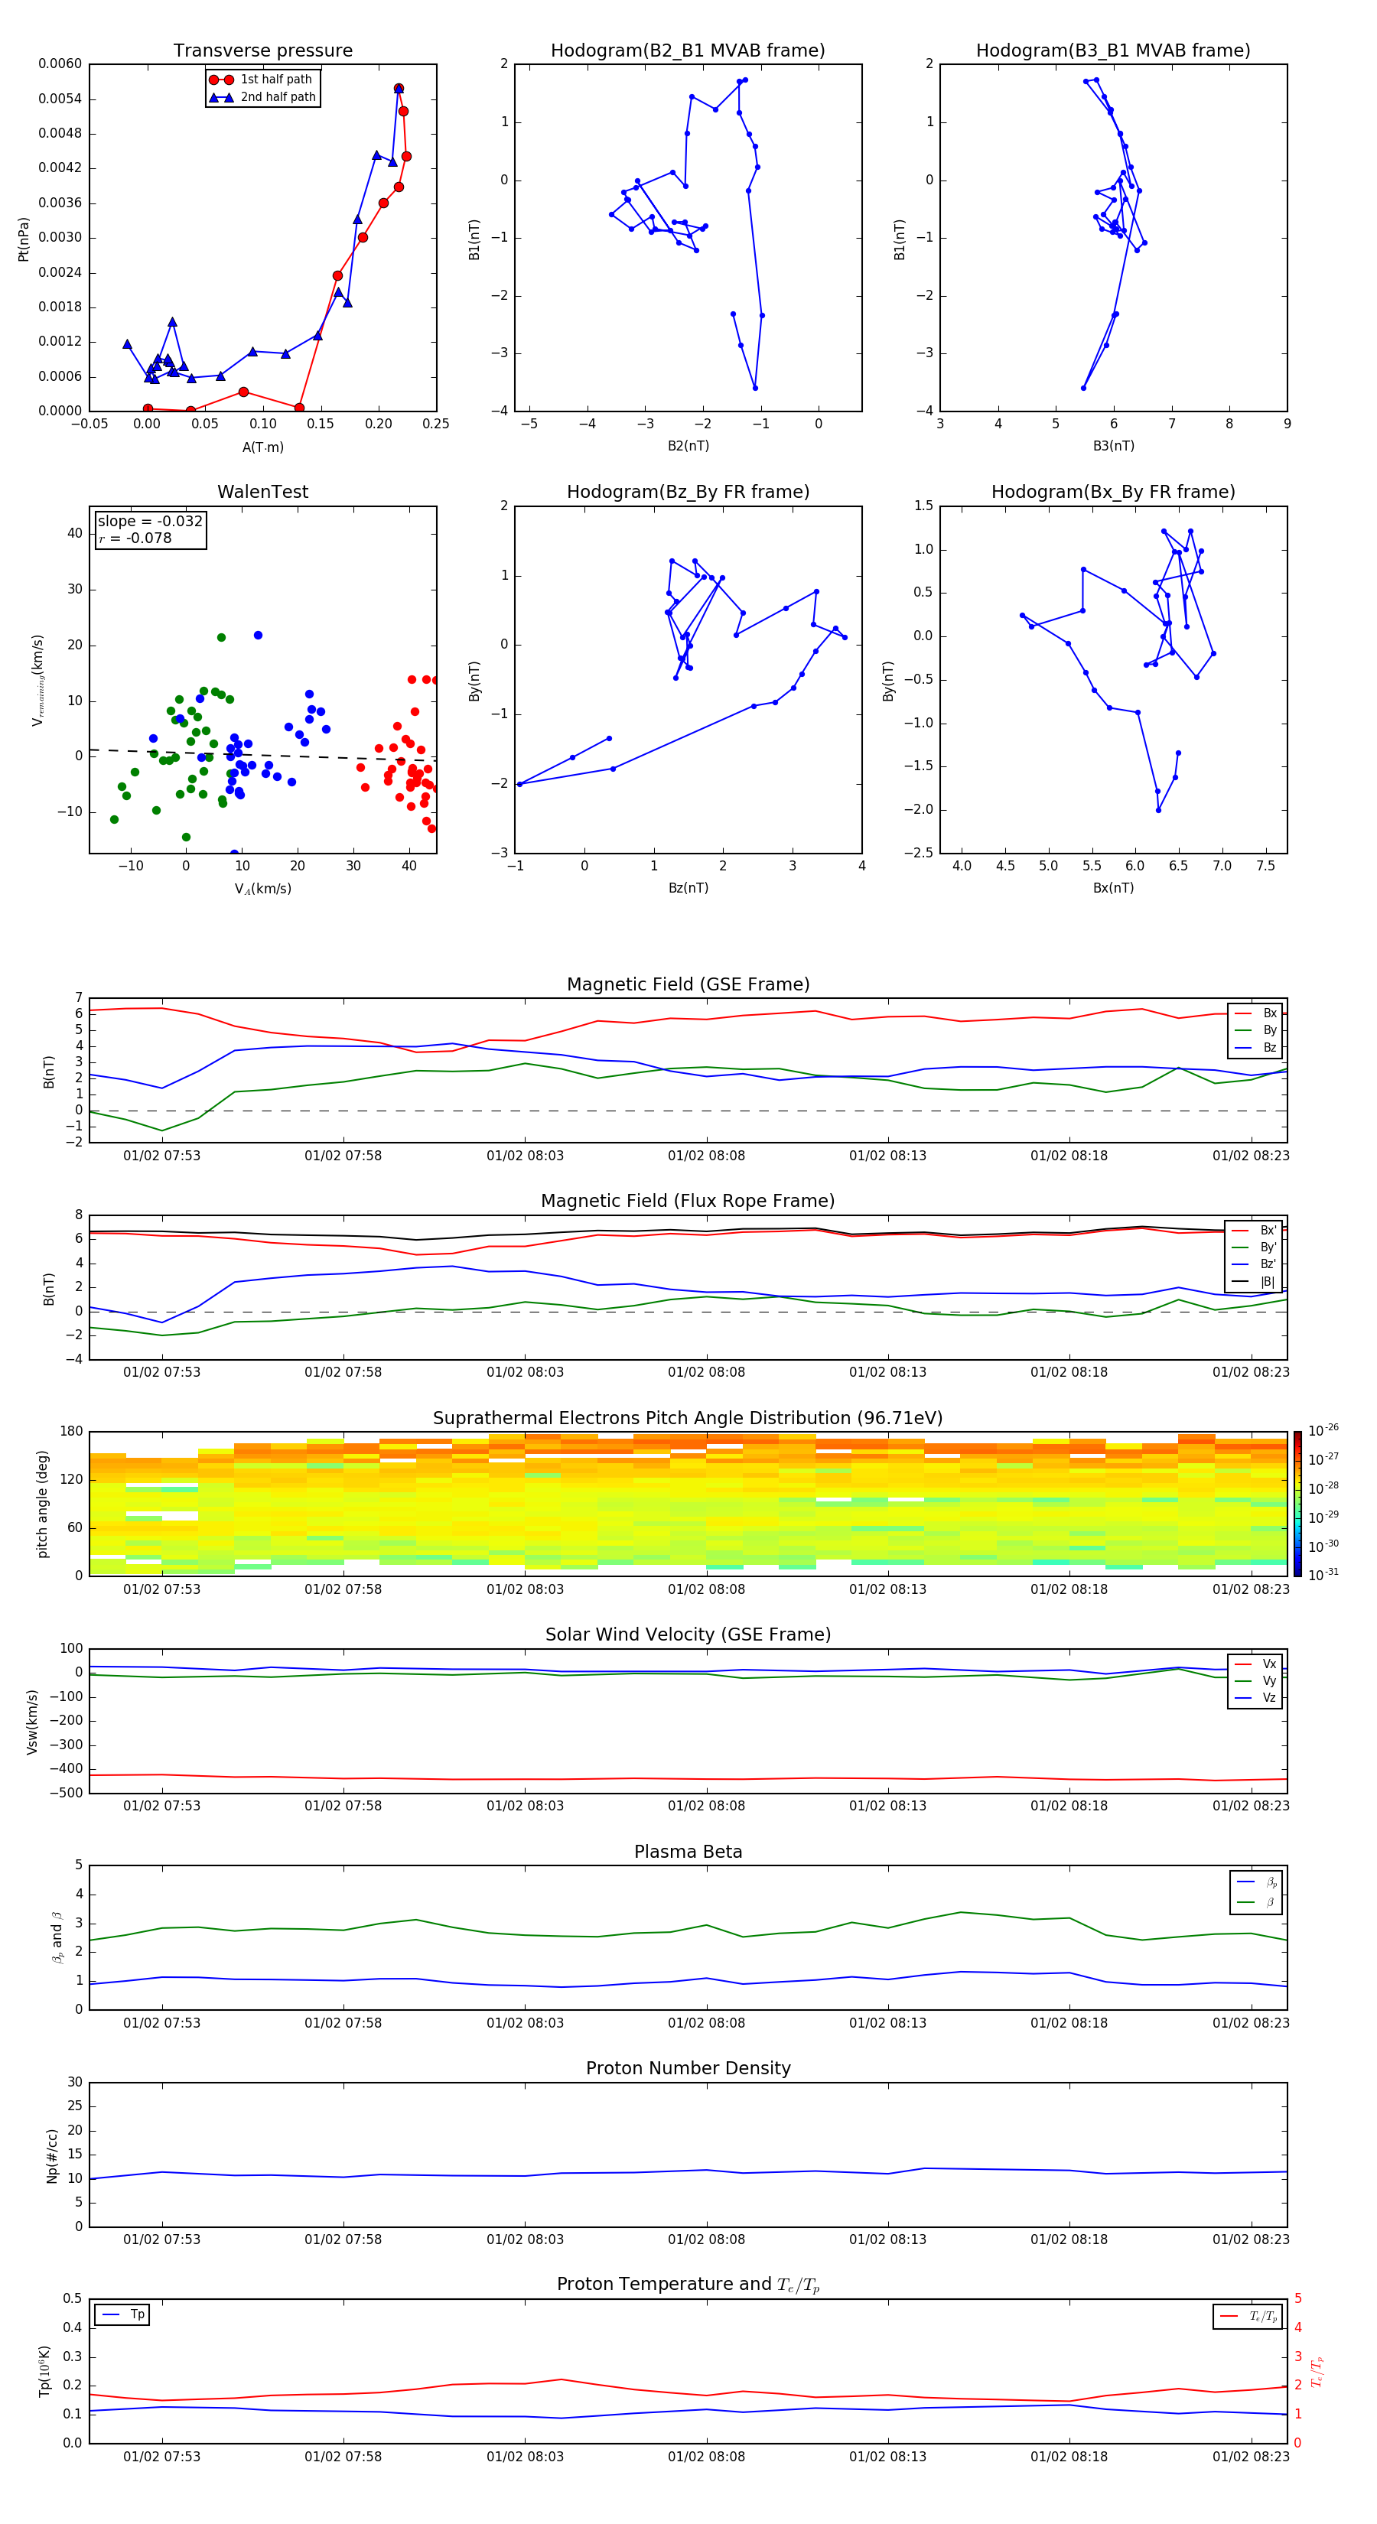
Task: Click 'Vy' in the velocity legend
Action: 1269,1681
